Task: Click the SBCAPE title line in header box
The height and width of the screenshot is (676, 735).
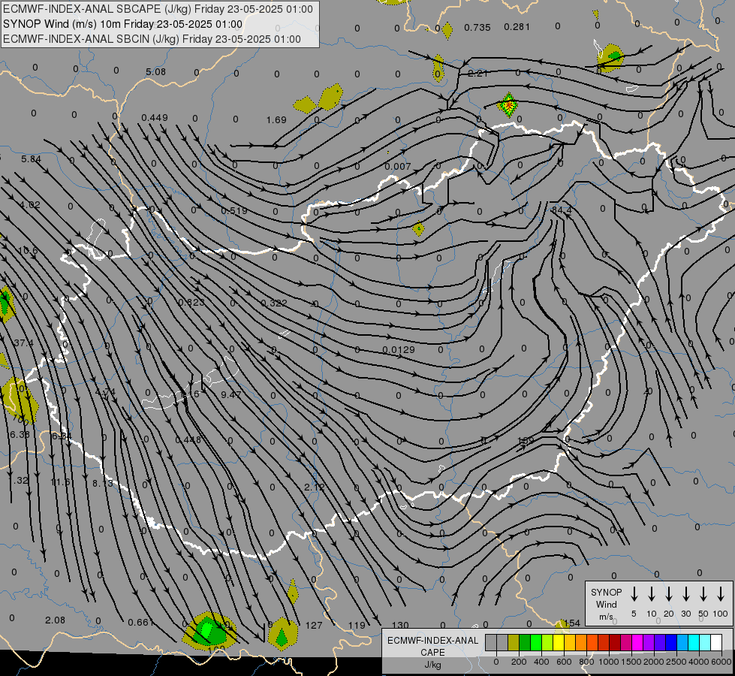Action: tap(158, 9)
